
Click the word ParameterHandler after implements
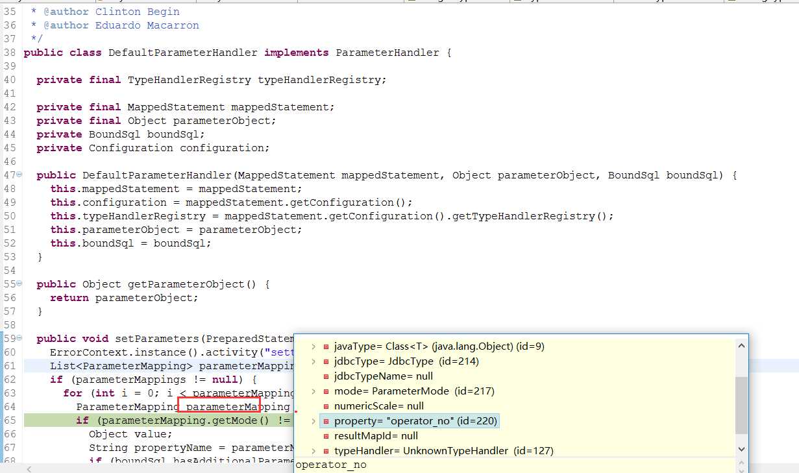(x=387, y=53)
